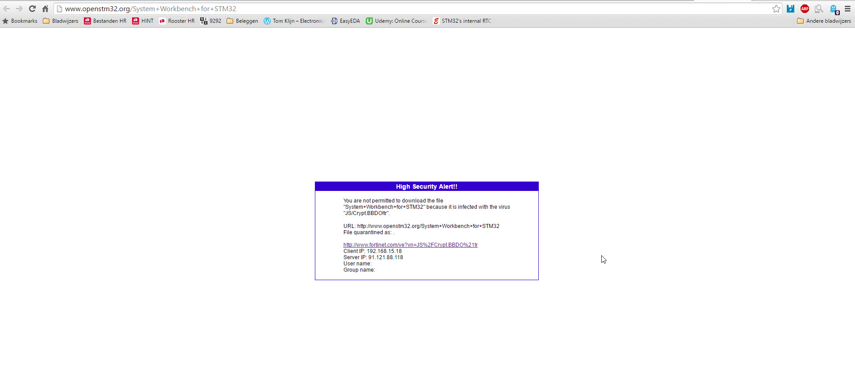Expand the Andere bladwijzers folder
Image resolution: width=855 pixels, height=389 pixels.
pyautogui.click(x=824, y=21)
